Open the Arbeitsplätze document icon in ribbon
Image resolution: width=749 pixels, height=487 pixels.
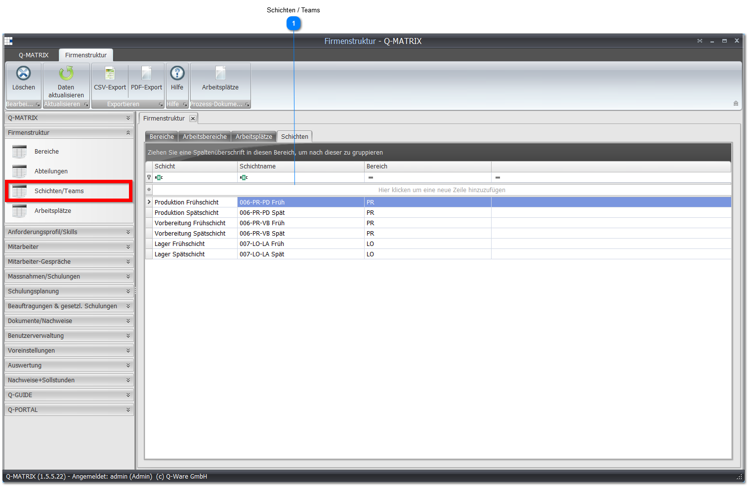click(x=220, y=73)
